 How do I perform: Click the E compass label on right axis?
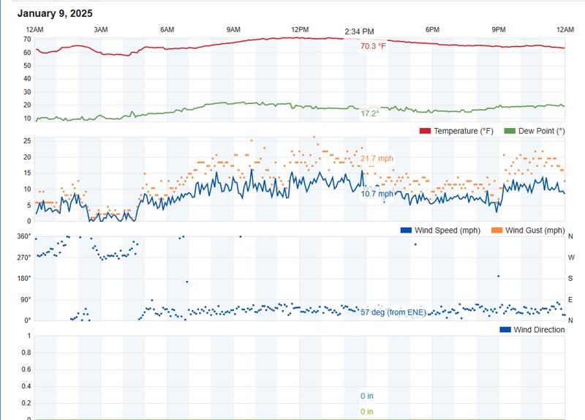(570, 300)
